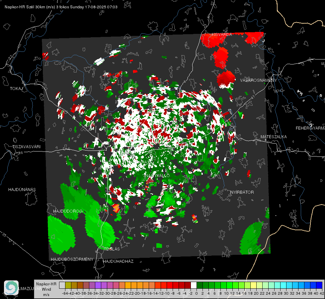
Task: Select the dark blue legend swatch between 40 and 42
Action: [319, 285]
